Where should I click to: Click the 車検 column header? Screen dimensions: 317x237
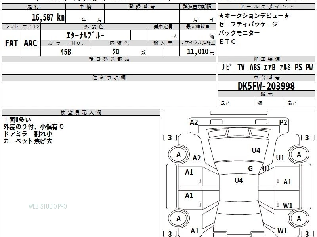point(85,7)
